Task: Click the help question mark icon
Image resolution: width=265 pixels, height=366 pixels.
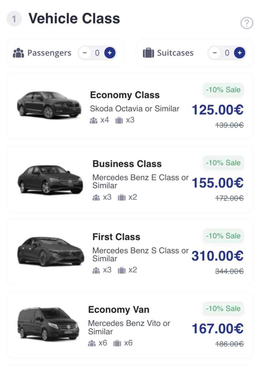Action: pos(246,23)
